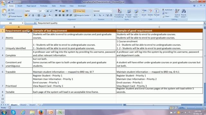Open Merge & Center dropdown arrow
Viewport: 206px width, 115px height.
[90, 15]
